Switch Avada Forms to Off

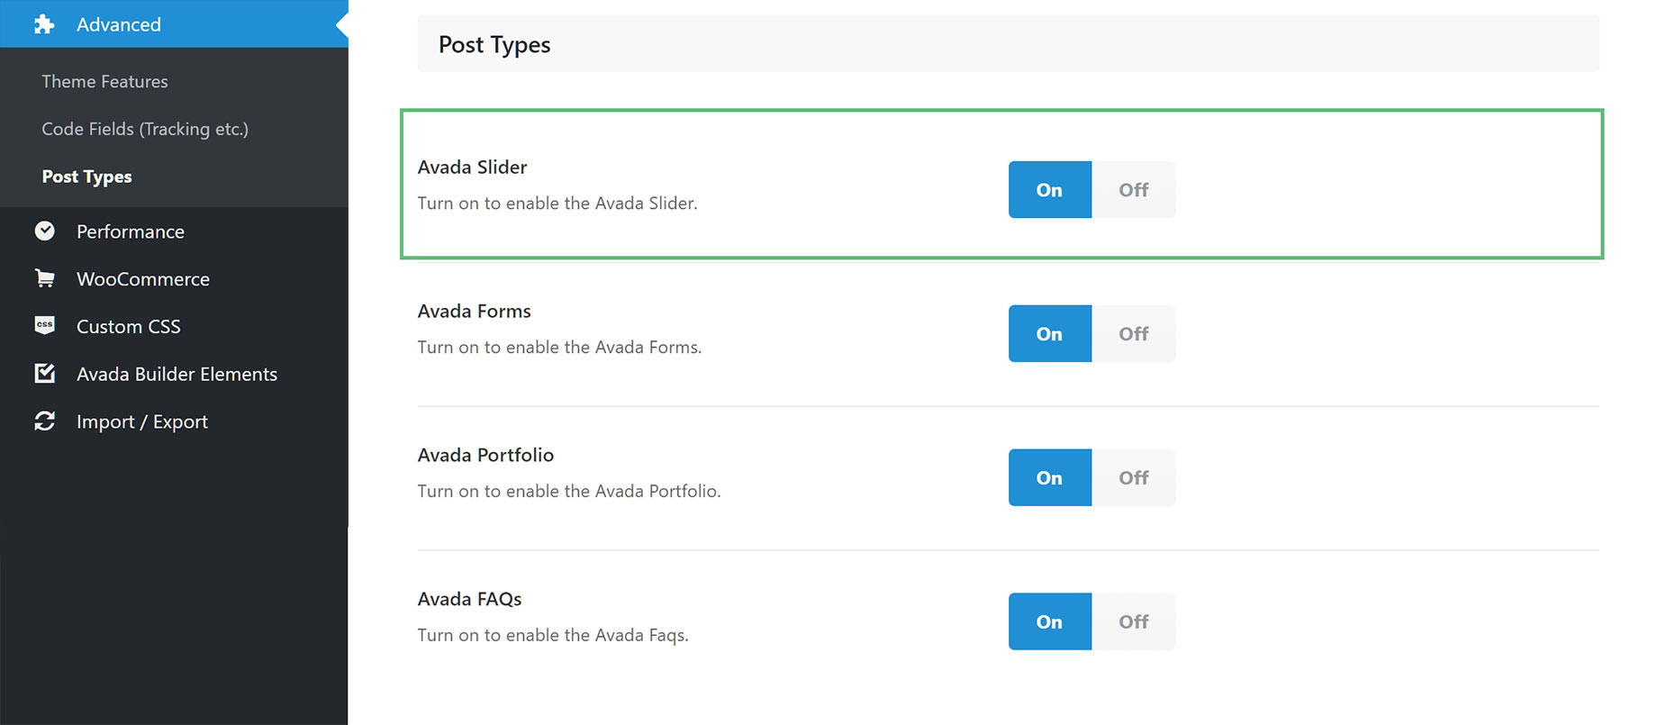point(1134,333)
